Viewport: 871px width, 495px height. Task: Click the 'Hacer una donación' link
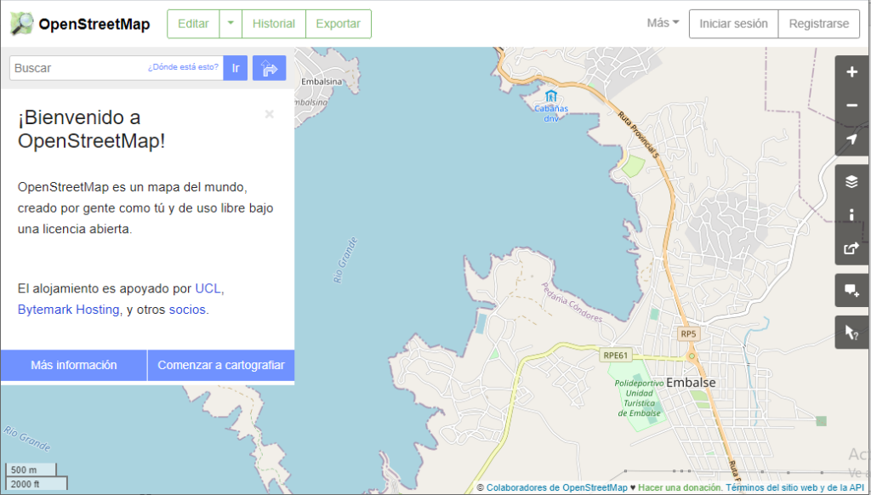(x=680, y=487)
